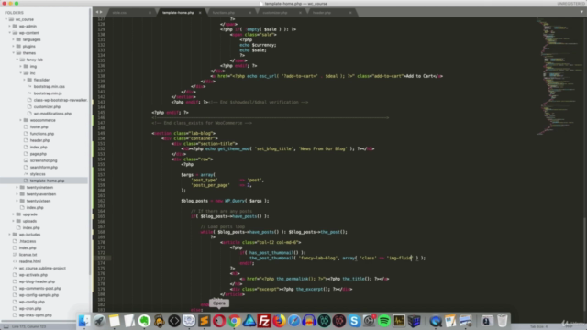Open System Preferences gear in Dock
Screen dimensions: 587x330
point(369,321)
